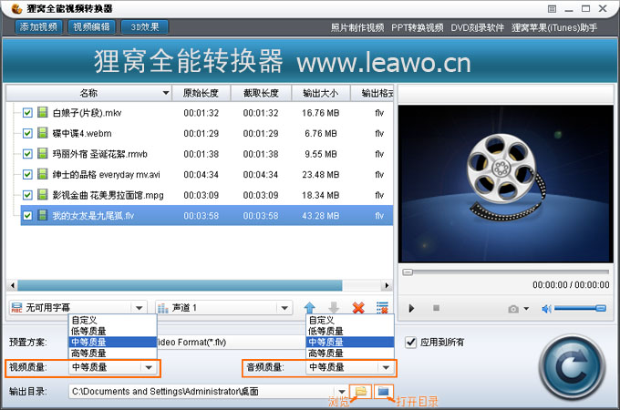Click the clear list icon

coord(382,308)
